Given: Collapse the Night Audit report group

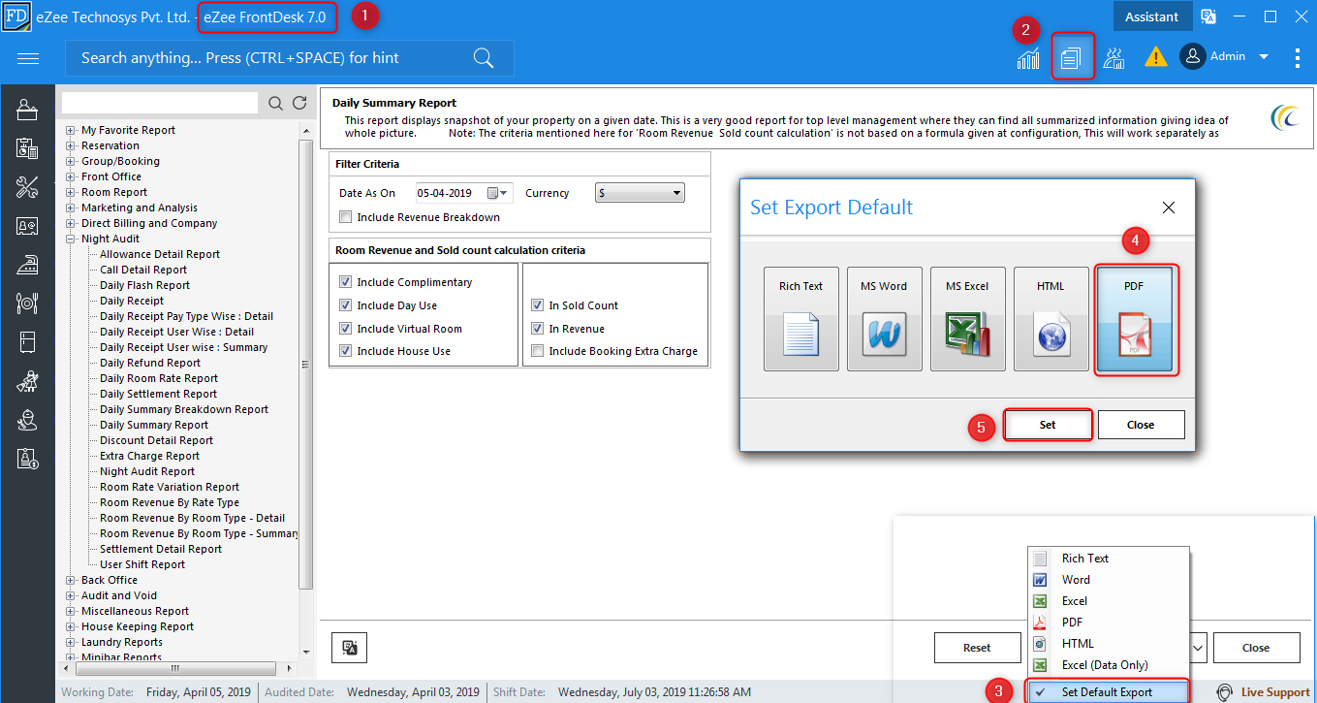Looking at the screenshot, I should pyautogui.click(x=71, y=239).
